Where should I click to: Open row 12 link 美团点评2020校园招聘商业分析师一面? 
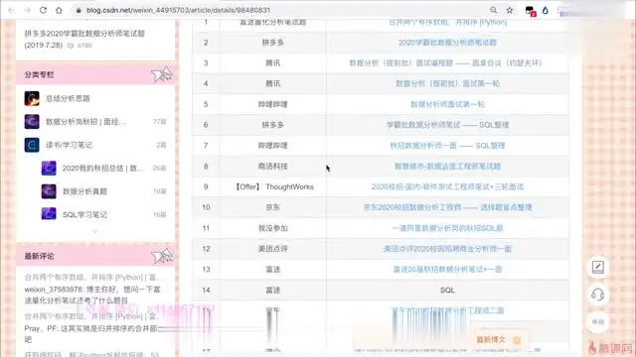(447, 249)
